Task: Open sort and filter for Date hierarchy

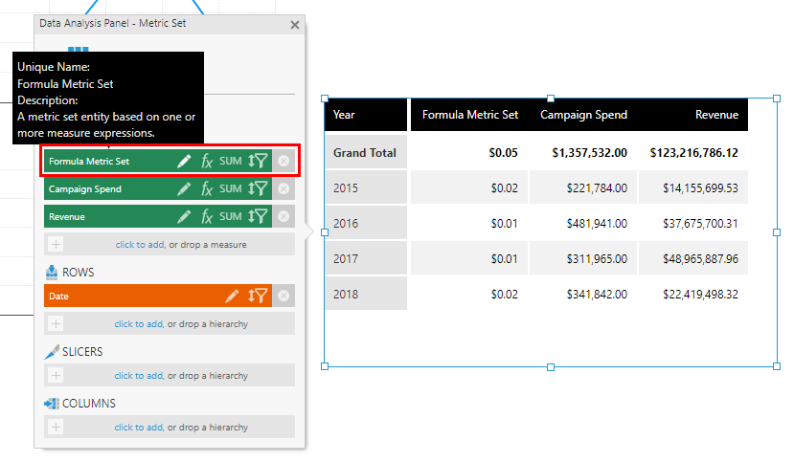Action: pos(258,296)
